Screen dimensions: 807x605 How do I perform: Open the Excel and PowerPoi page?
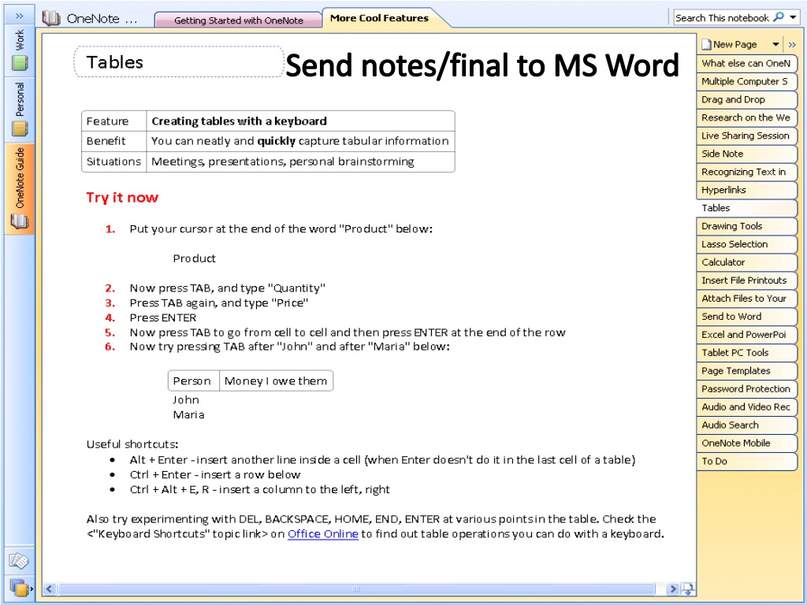pos(747,334)
